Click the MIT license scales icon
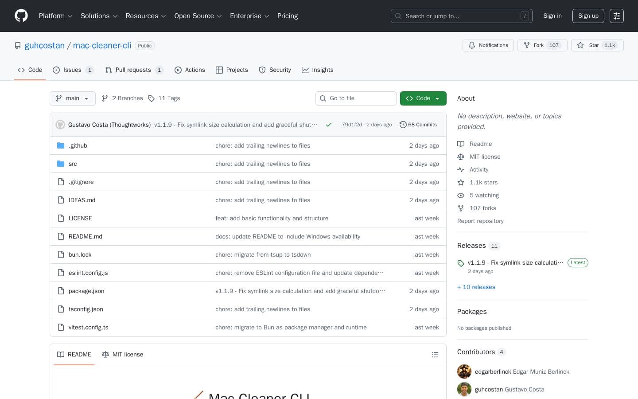 (461, 156)
